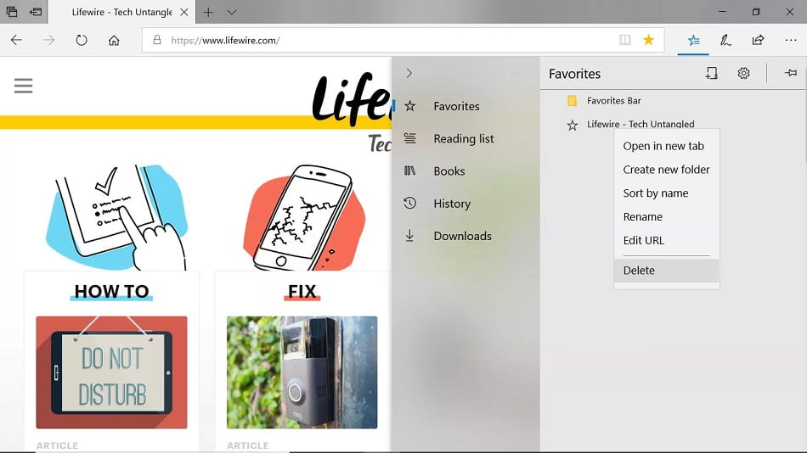
Task: Click the cracked phone illustration
Action: click(304, 217)
